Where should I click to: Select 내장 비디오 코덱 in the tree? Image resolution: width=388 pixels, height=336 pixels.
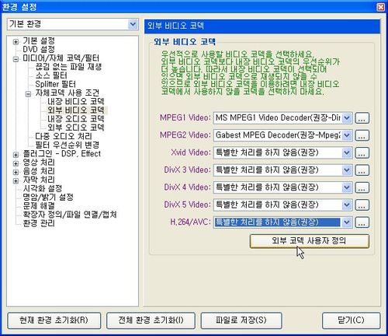click(76, 101)
